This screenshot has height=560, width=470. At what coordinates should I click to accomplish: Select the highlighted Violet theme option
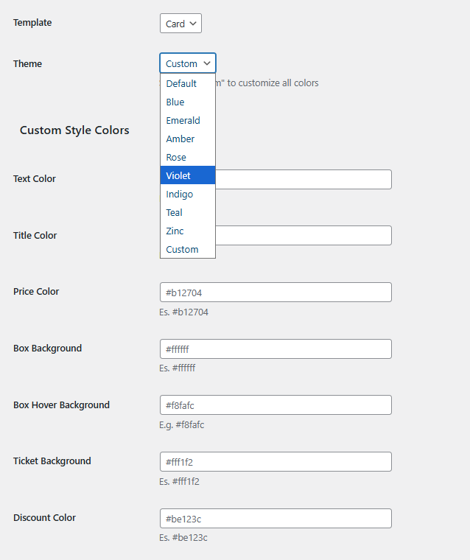pos(178,175)
